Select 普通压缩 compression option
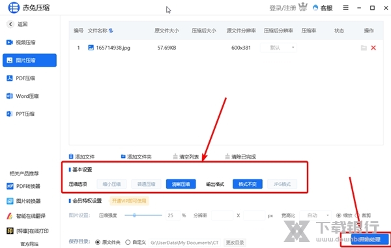 (146, 184)
